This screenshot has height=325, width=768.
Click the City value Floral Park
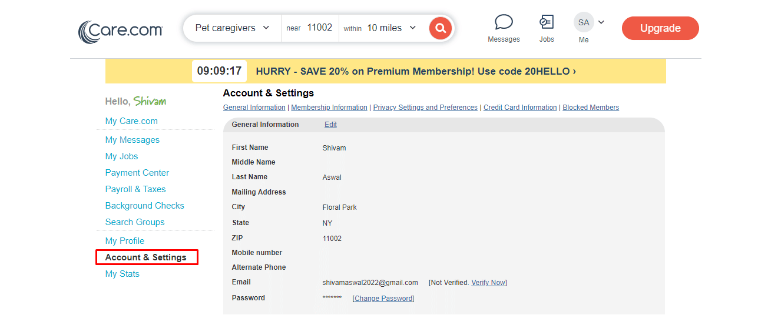(340, 207)
